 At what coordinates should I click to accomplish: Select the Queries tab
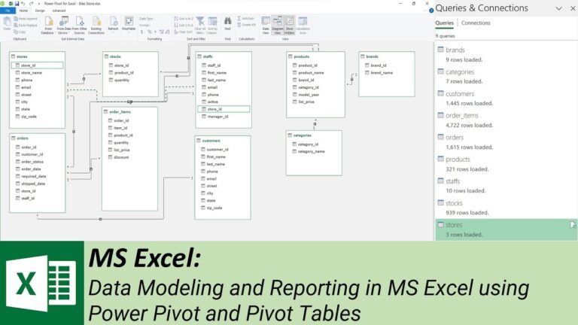point(444,23)
